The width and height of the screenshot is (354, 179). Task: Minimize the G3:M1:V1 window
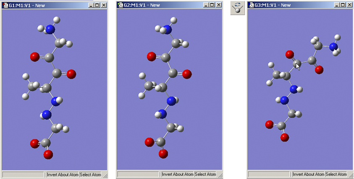pos(337,5)
